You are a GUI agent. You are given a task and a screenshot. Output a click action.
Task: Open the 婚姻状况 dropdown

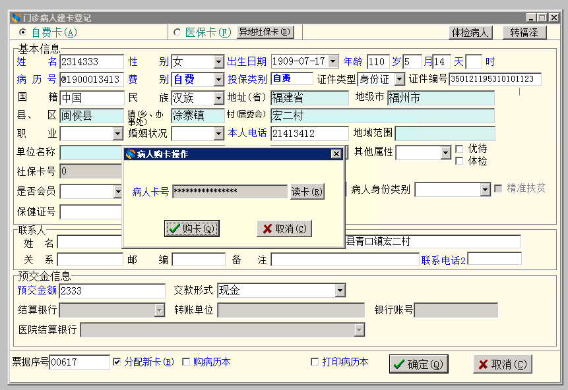(x=218, y=134)
